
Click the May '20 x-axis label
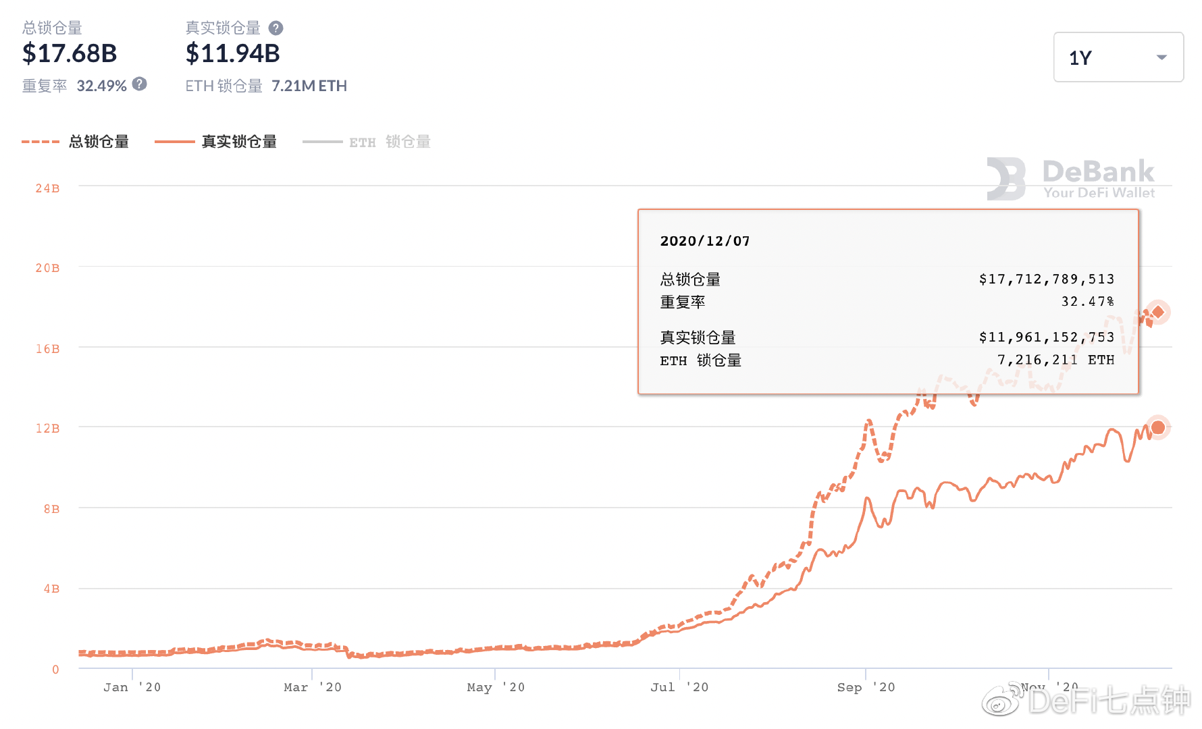(496, 687)
